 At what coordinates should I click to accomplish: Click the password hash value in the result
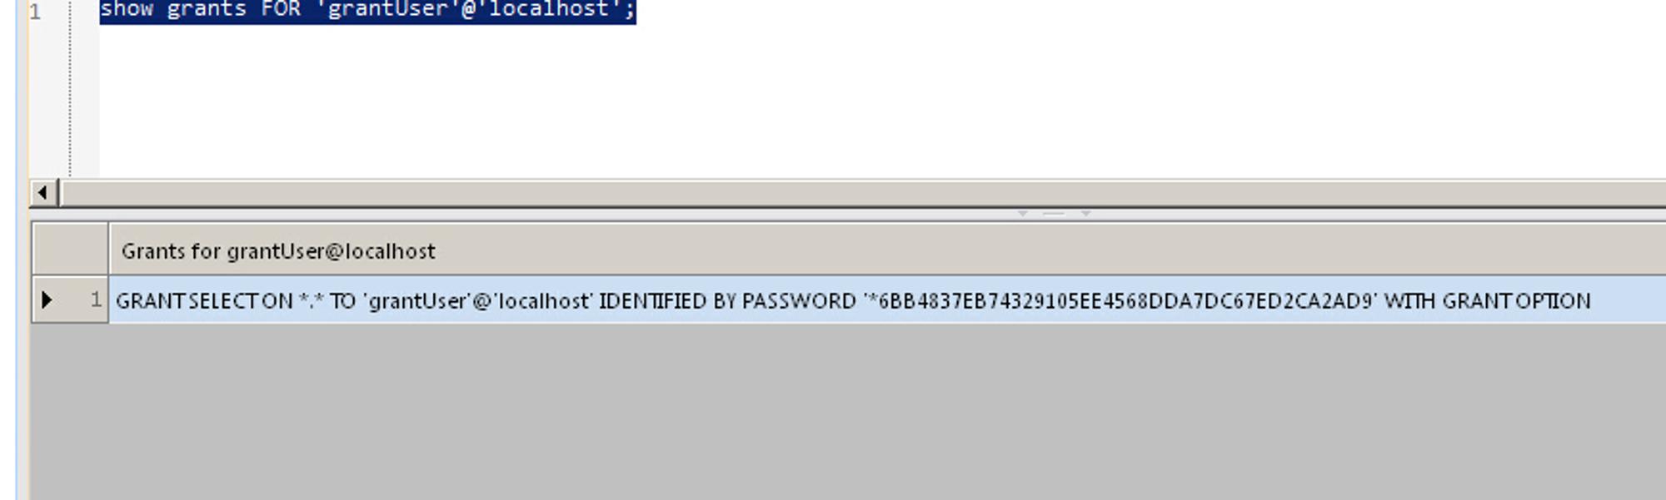[x=1120, y=301]
